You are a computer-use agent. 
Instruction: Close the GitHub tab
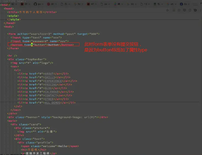click(x=43, y=4)
